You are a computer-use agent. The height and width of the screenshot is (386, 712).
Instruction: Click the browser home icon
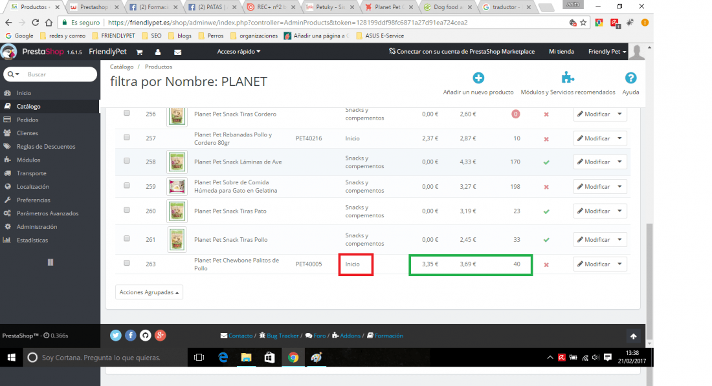point(49,22)
